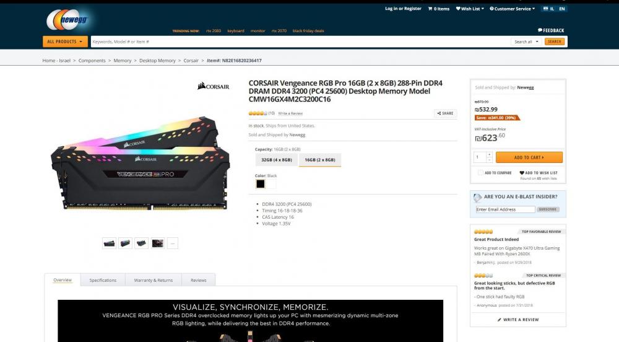Increase quantity with the plus stepper

point(489,154)
